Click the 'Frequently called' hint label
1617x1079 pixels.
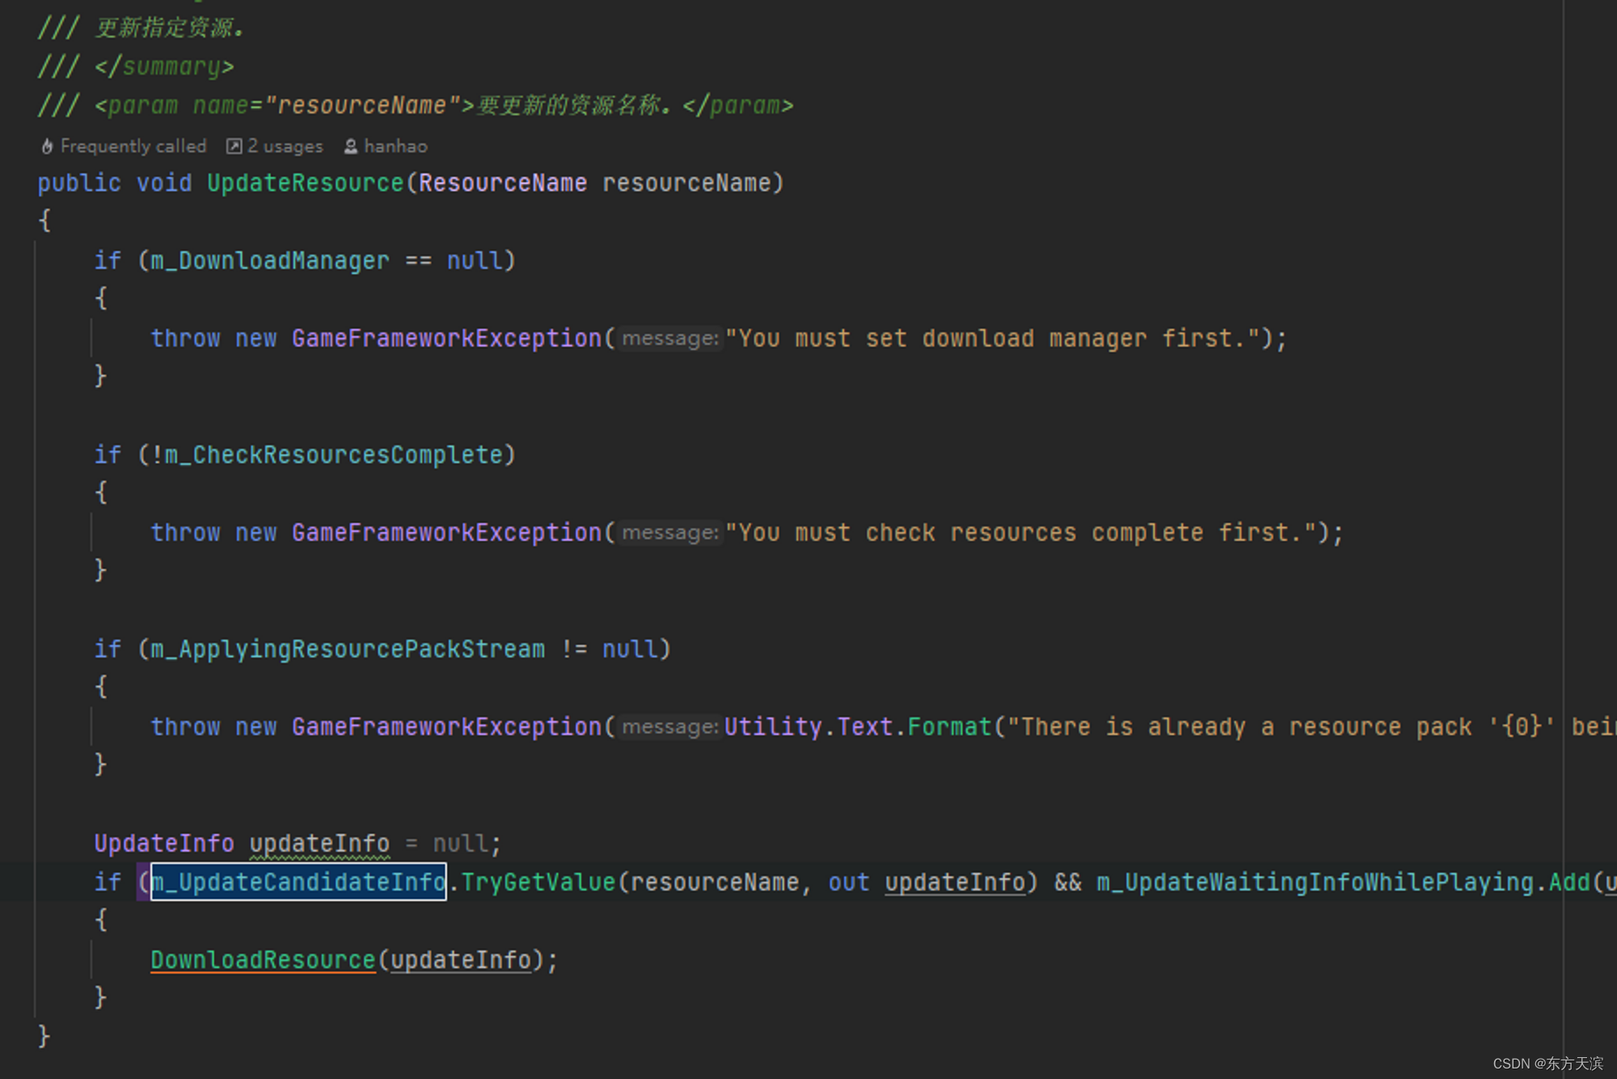pyautogui.click(x=133, y=146)
